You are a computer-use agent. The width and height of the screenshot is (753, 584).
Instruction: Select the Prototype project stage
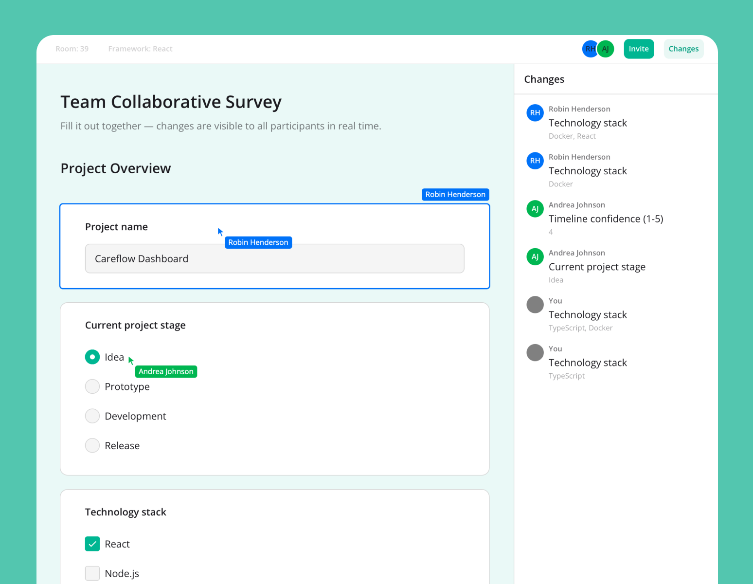(x=92, y=386)
